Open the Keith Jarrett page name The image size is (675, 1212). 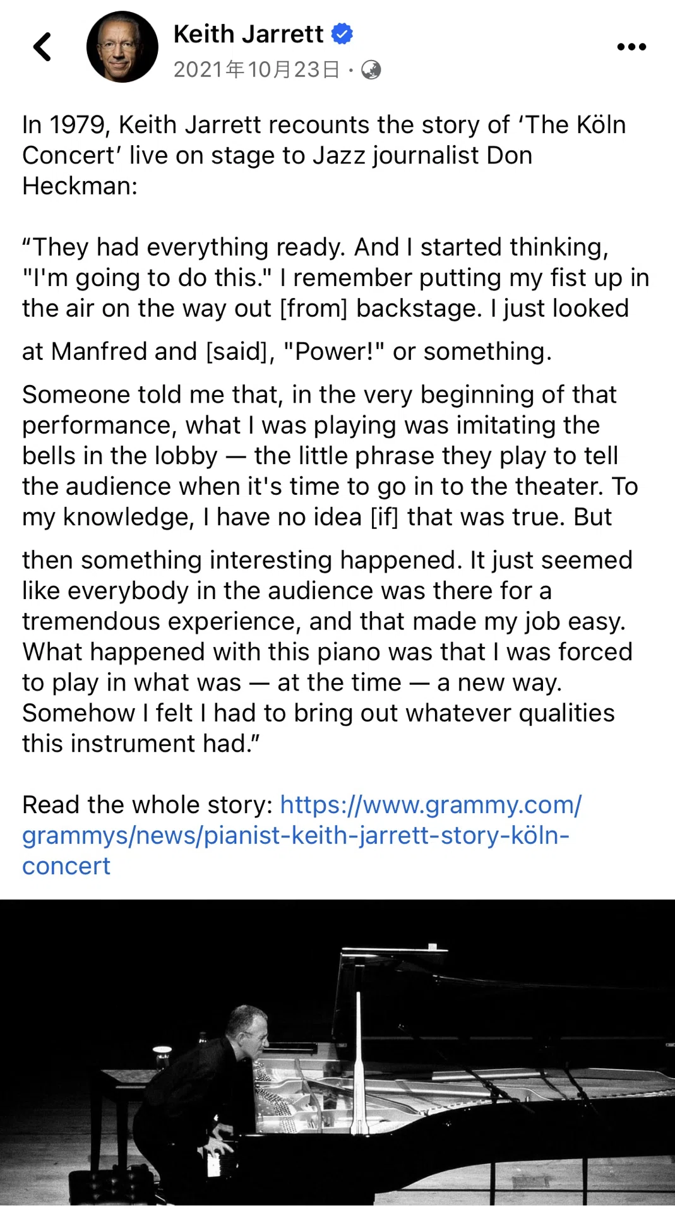click(248, 33)
